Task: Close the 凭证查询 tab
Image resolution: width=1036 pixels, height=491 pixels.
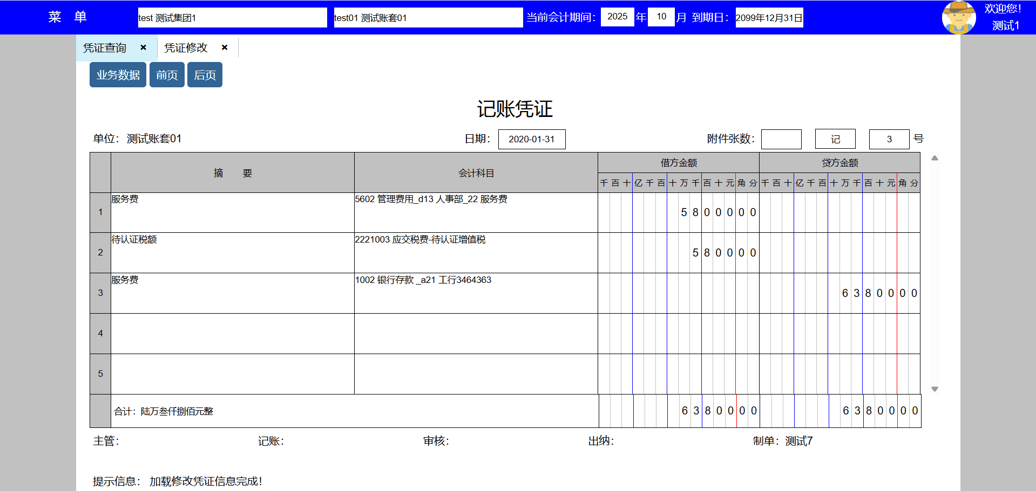Action: click(x=143, y=47)
